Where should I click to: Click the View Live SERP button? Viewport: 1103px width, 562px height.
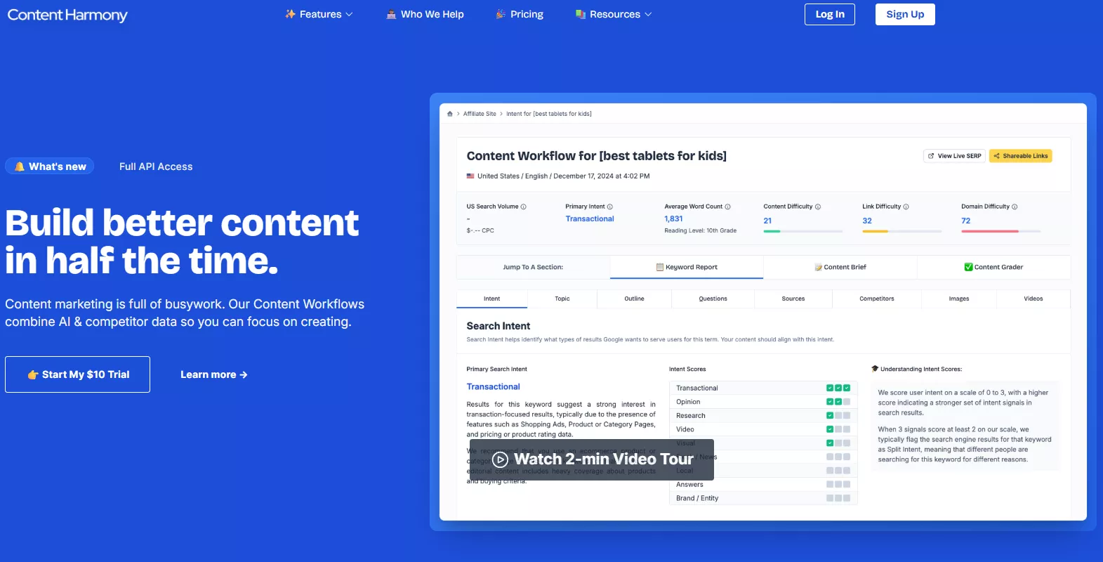click(x=954, y=156)
